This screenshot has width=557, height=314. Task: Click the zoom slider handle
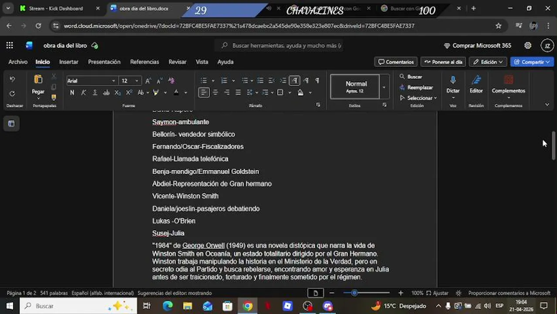pyautogui.click(x=354, y=293)
